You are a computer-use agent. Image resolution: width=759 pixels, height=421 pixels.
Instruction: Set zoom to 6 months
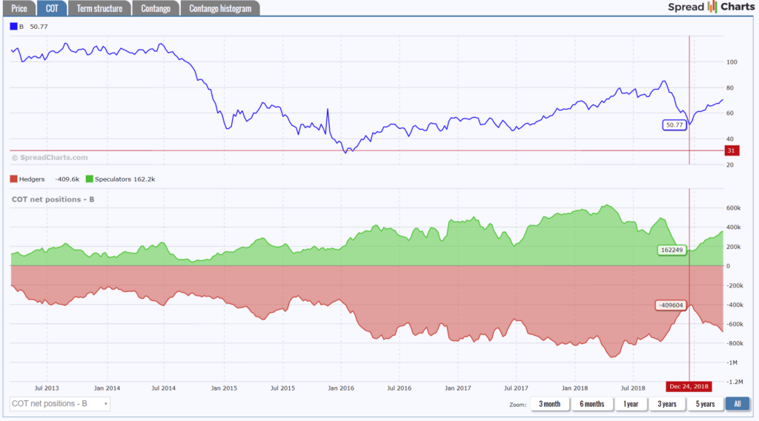[592, 403]
